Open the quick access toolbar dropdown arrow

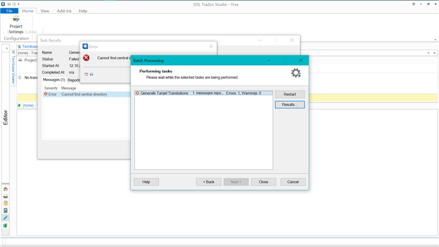coord(19,4)
